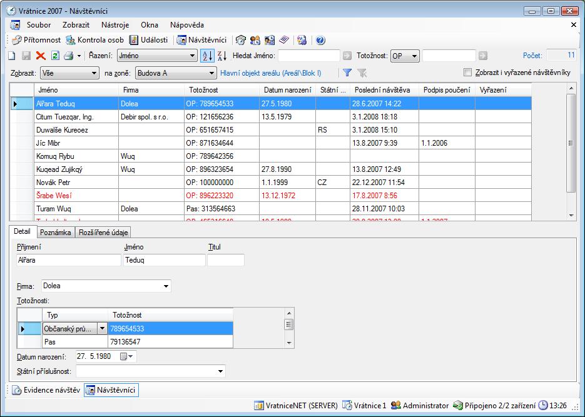Click the new record blank page icon
585x417 pixels.
click(x=12, y=56)
